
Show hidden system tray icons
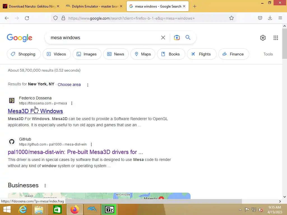pos(240,210)
